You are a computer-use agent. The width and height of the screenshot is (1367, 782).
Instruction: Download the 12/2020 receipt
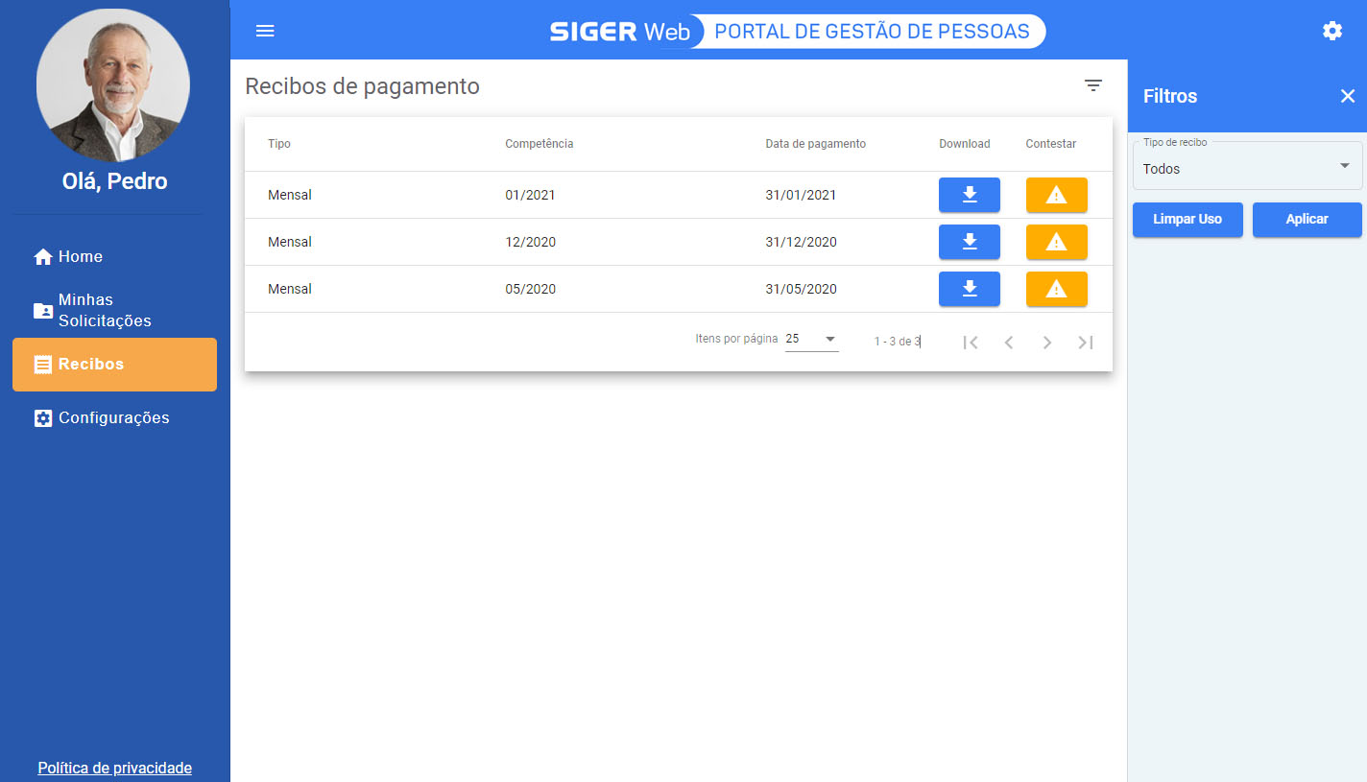[x=970, y=242]
